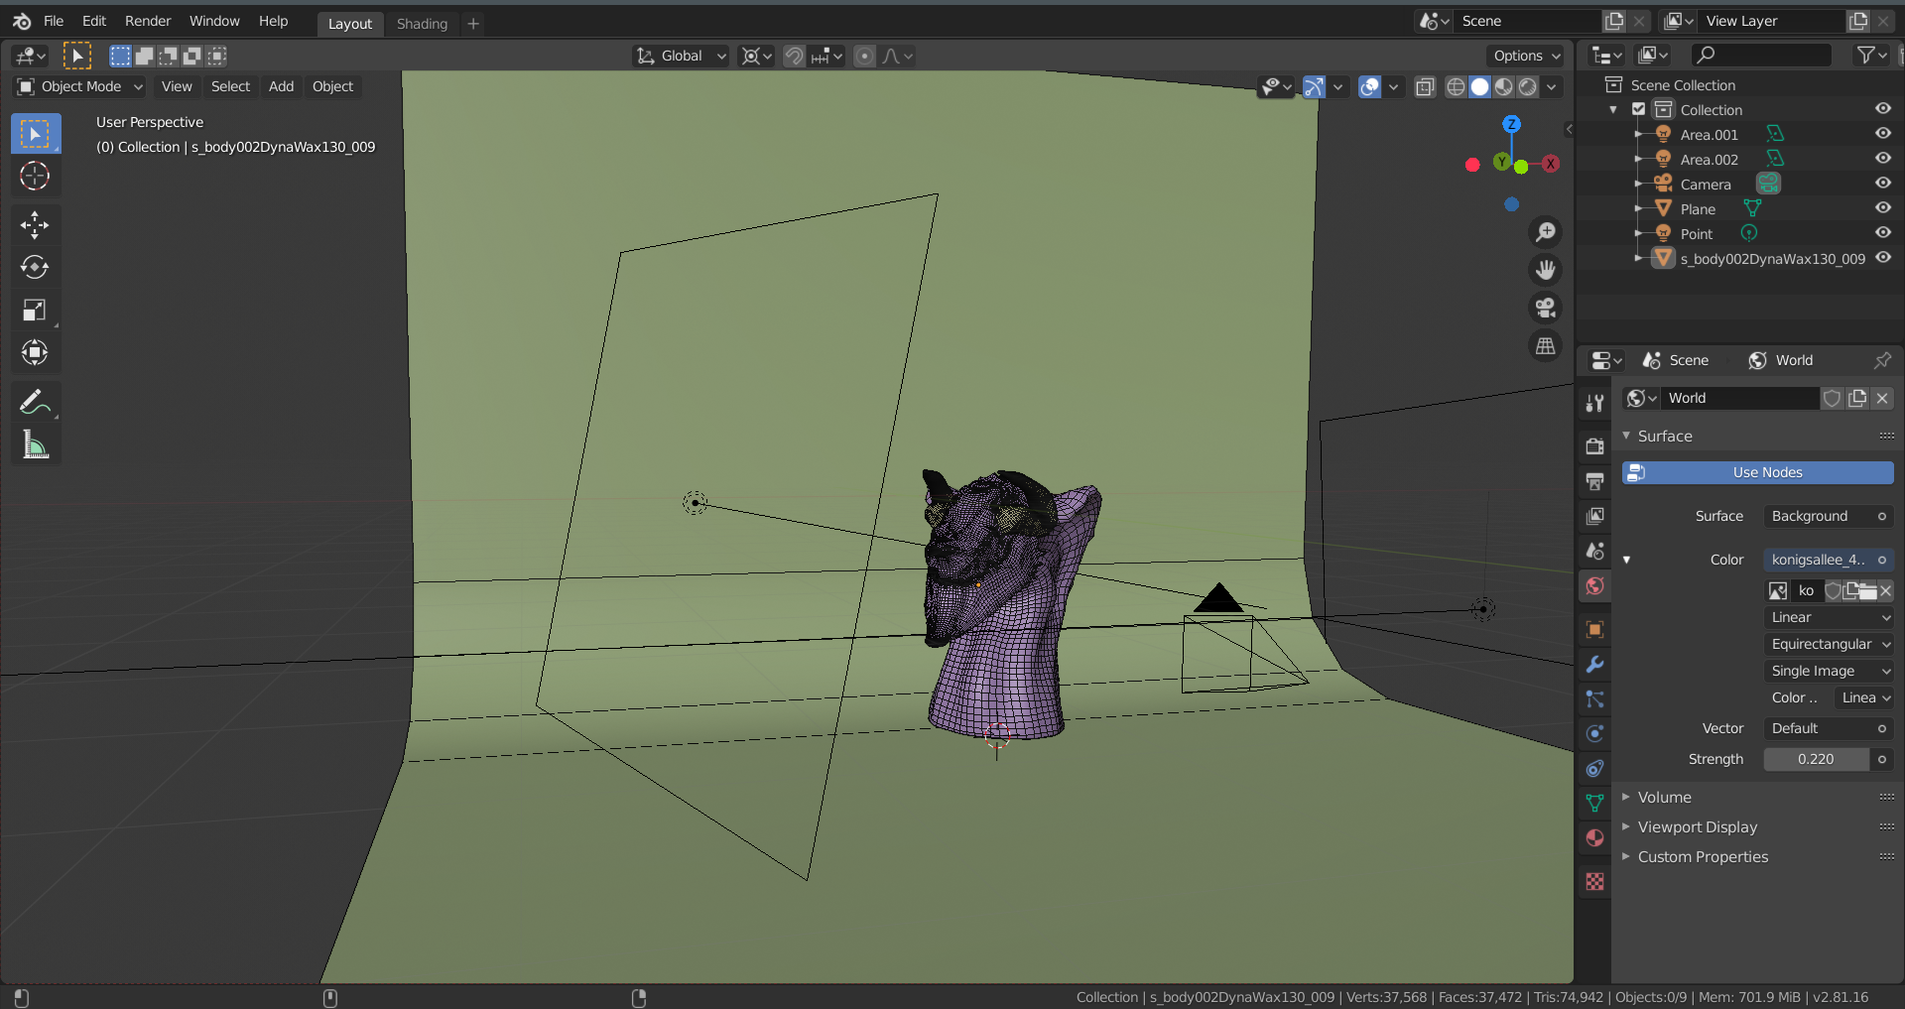Click the outliner search field
The height and width of the screenshot is (1009, 1905).
coord(1761,55)
